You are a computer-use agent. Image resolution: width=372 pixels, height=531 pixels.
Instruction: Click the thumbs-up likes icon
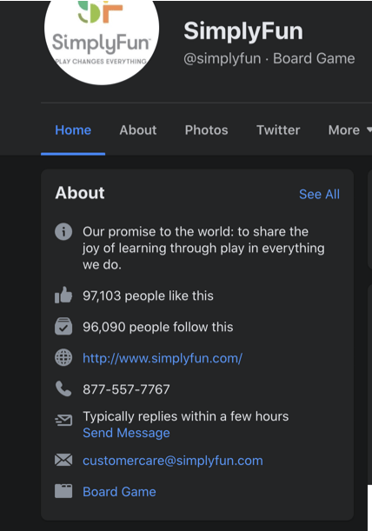click(x=63, y=295)
